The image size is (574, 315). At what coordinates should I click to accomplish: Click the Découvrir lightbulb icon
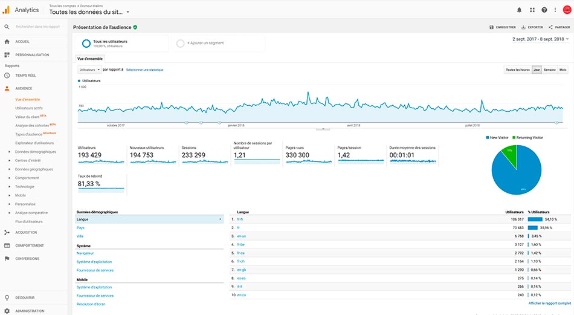pyautogui.click(x=7, y=297)
